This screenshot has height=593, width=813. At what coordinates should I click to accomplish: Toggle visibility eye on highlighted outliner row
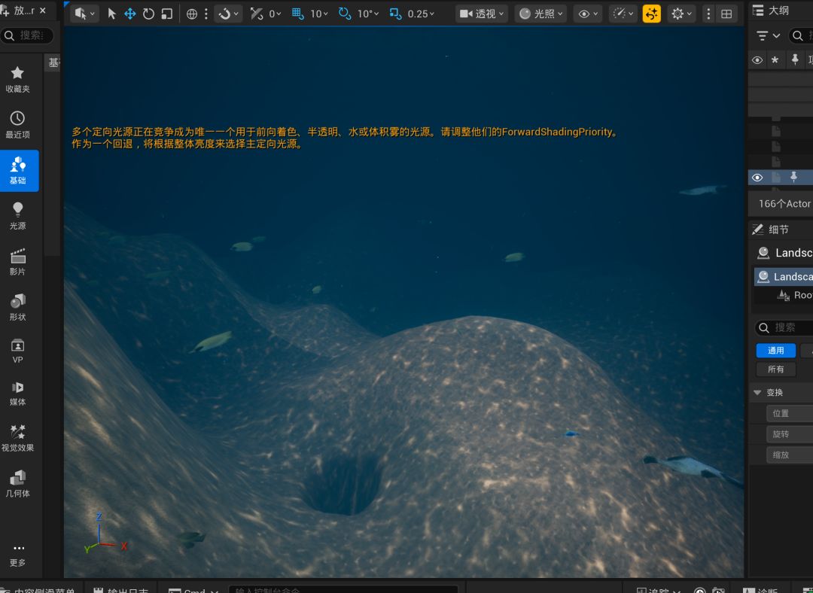[757, 178]
